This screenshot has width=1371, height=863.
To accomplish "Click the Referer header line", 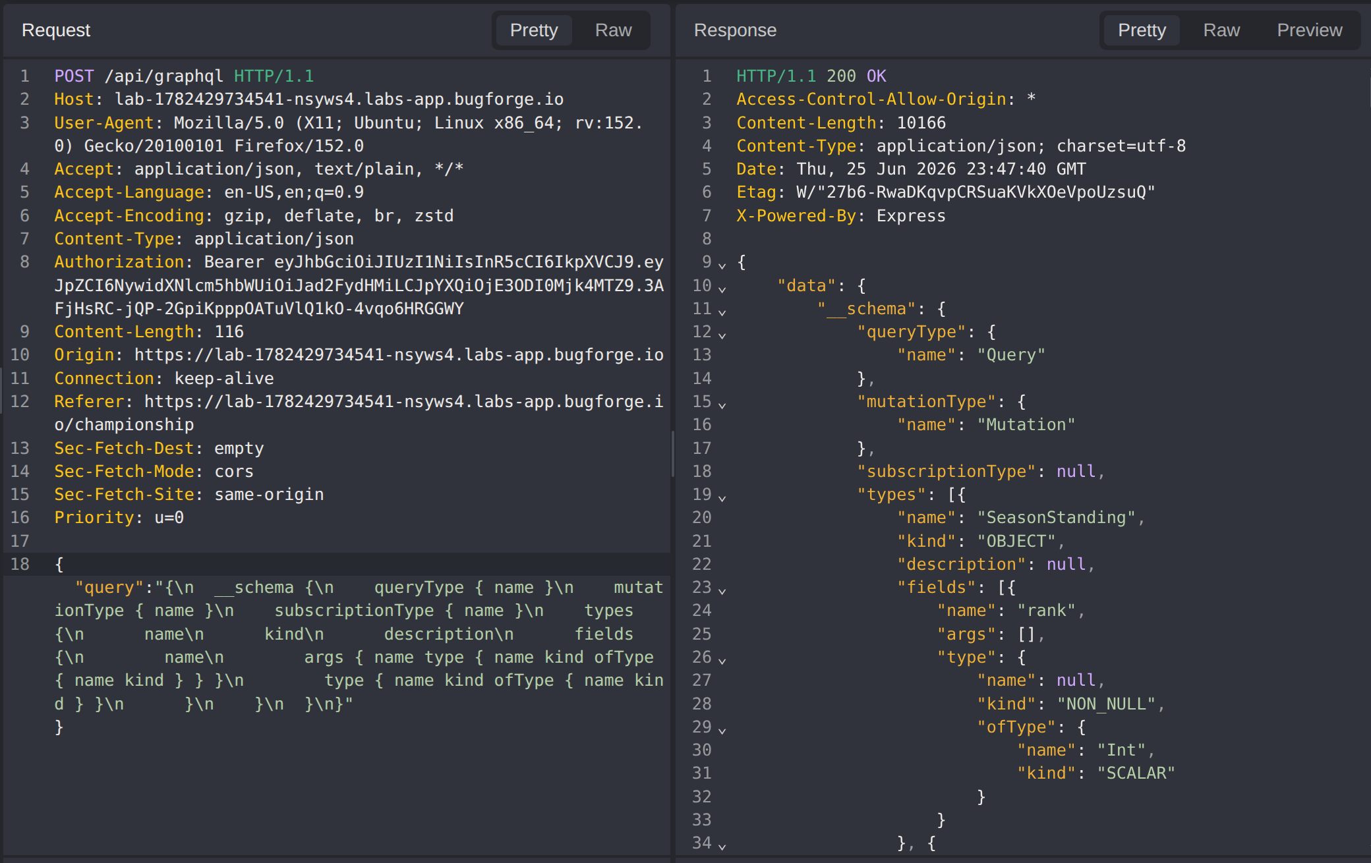I will point(359,413).
